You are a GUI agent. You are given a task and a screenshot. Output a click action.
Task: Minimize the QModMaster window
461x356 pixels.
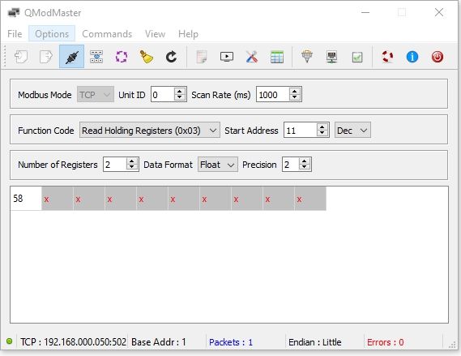point(365,12)
